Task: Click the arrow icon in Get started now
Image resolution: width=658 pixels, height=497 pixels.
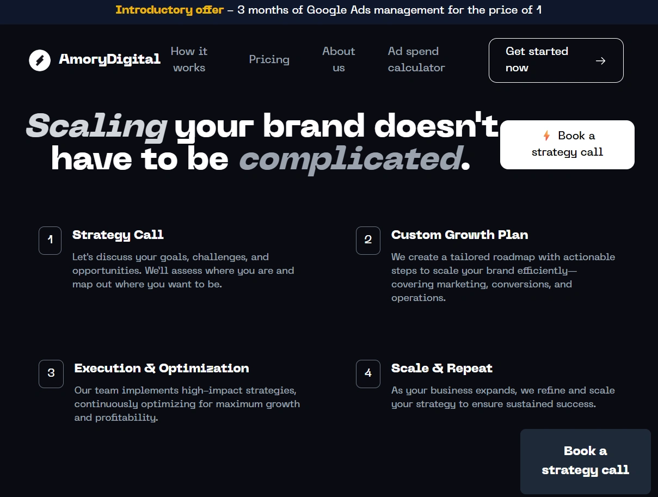Action: [600, 61]
